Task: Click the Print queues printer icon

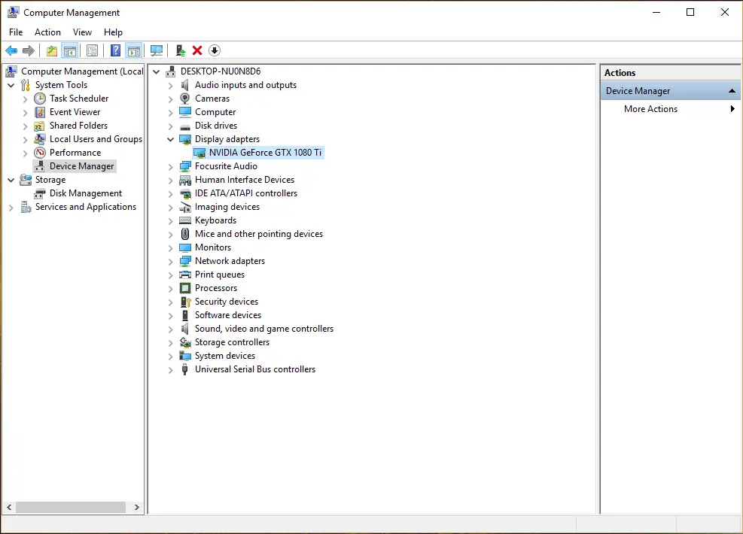Action: [x=184, y=275]
